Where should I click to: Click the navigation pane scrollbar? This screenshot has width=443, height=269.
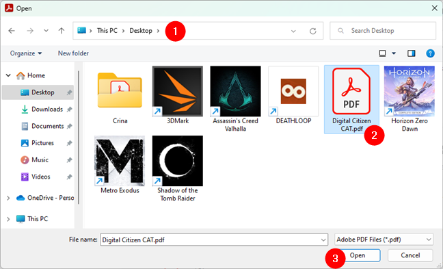pos(79,137)
